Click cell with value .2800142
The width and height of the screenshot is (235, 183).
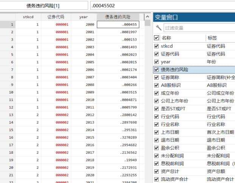point(118,115)
